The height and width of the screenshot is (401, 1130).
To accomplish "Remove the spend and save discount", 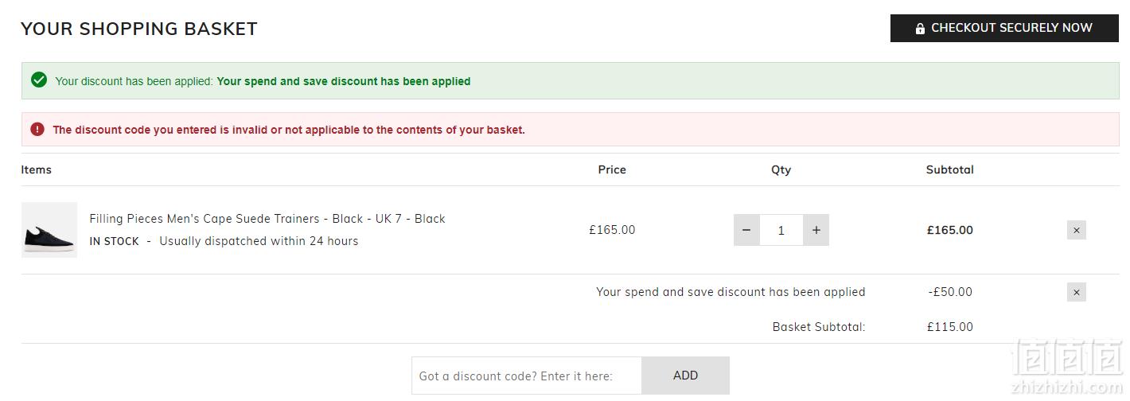I will click(x=1077, y=292).
